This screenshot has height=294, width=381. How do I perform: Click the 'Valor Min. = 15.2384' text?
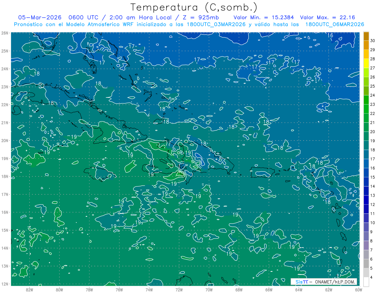263,17
